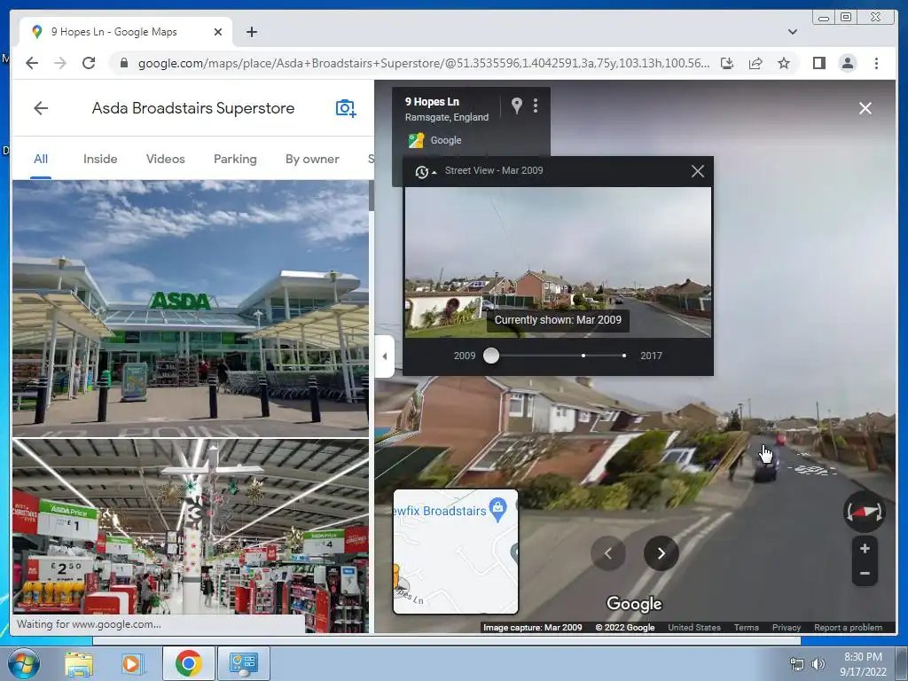The width and height of the screenshot is (908, 681).
Task: Click the browser forward arrow
Action: (60, 63)
